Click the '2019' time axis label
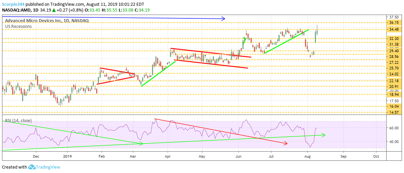This screenshot has width=404, height=173. click(x=67, y=156)
